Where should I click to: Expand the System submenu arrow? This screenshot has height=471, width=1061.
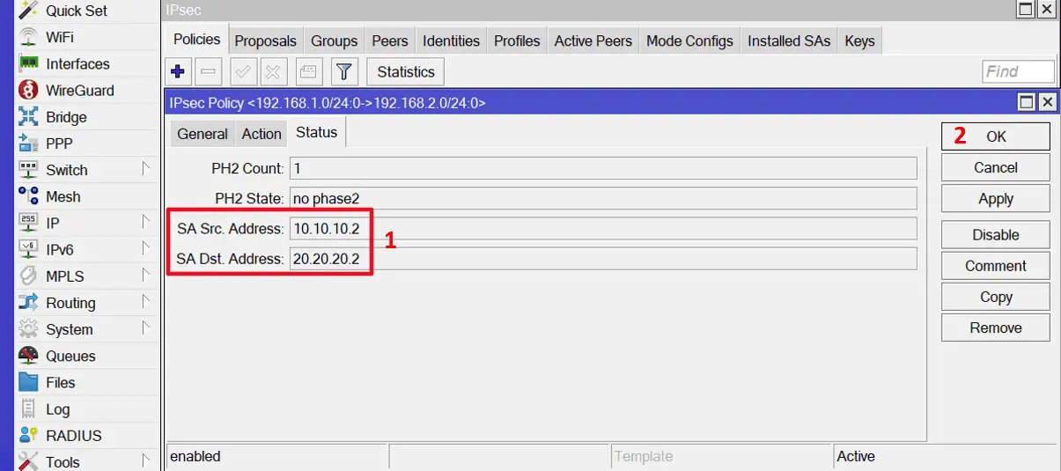coord(146,327)
